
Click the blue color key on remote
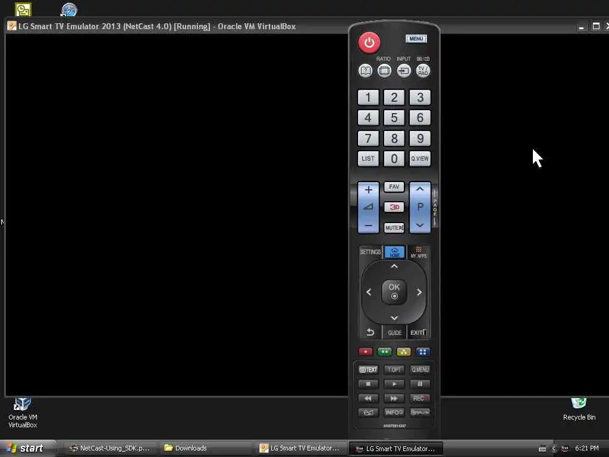pyautogui.click(x=423, y=352)
